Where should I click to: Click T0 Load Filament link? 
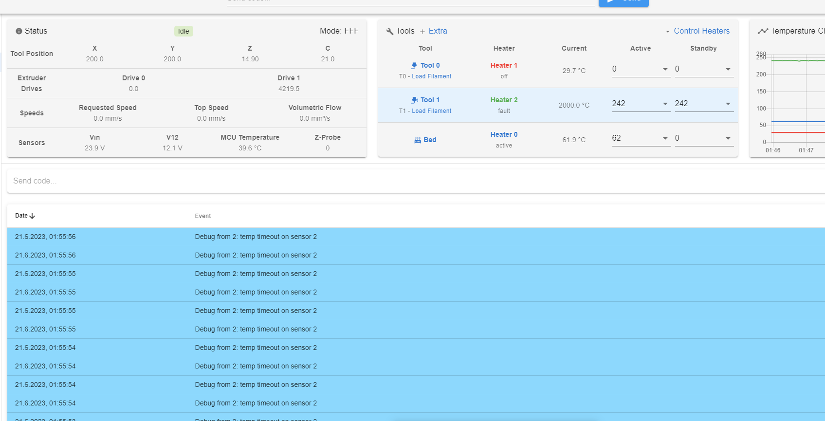[431, 76]
